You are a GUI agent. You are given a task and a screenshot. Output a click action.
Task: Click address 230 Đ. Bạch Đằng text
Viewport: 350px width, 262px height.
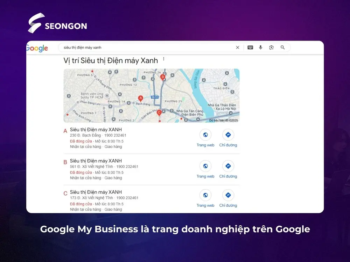85,135
